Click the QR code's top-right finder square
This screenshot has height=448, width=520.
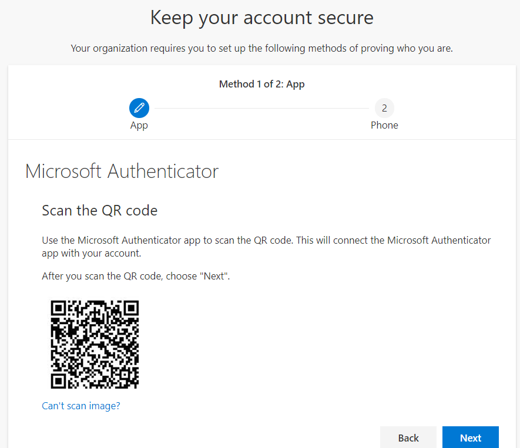(131, 308)
